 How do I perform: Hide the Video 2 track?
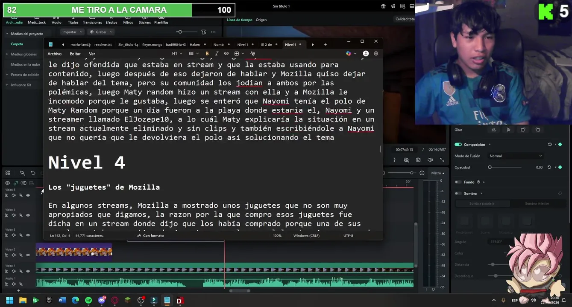point(28,255)
